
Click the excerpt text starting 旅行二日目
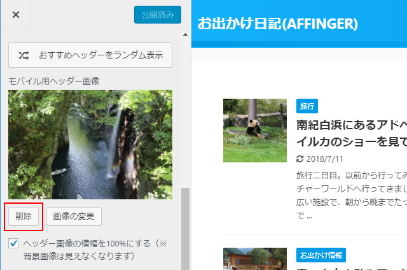pyautogui.click(x=352, y=195)
